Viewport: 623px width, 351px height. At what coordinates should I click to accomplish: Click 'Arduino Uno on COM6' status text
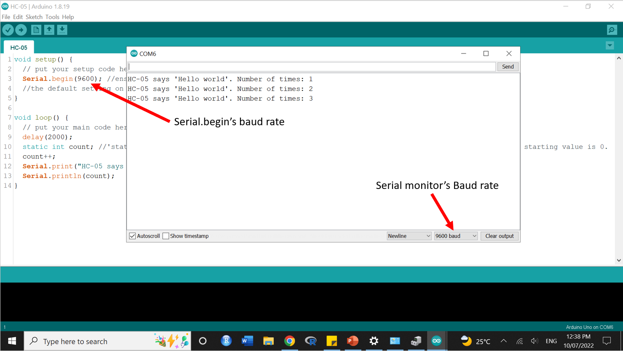(589, 327)
